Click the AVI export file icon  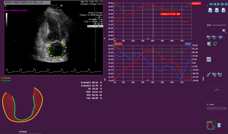(223, 10)
